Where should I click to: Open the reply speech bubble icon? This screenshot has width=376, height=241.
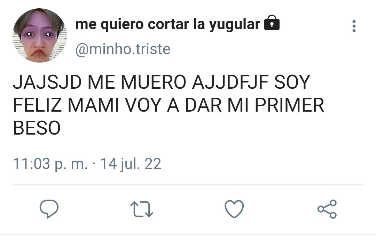tap(49, 209)
